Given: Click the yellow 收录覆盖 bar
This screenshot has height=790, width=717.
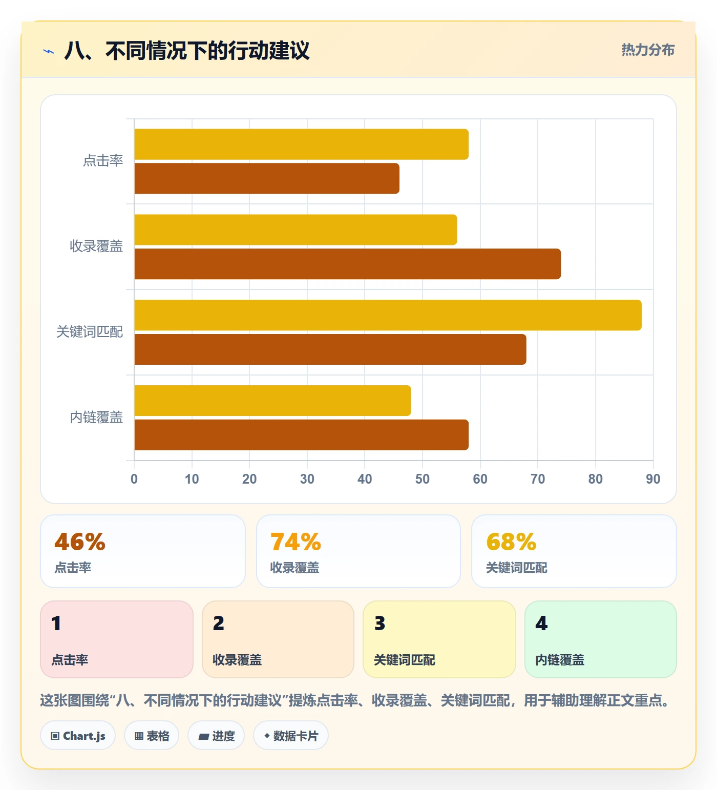Looking at the screenshot, I should [x=296, y=230].
